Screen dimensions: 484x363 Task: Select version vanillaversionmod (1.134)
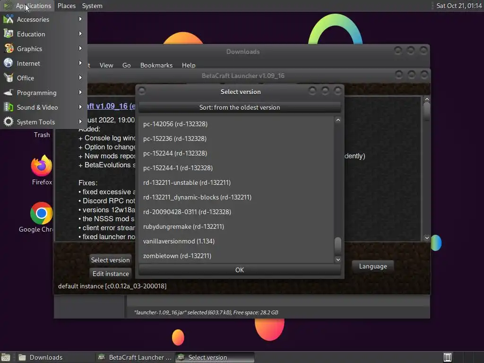236,241
